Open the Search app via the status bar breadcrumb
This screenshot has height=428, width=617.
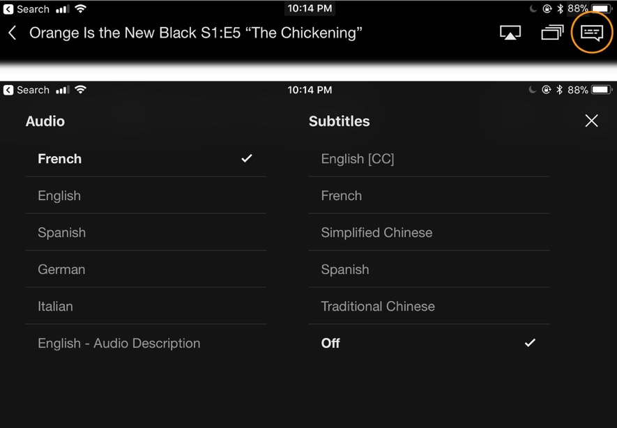point(28,9)
